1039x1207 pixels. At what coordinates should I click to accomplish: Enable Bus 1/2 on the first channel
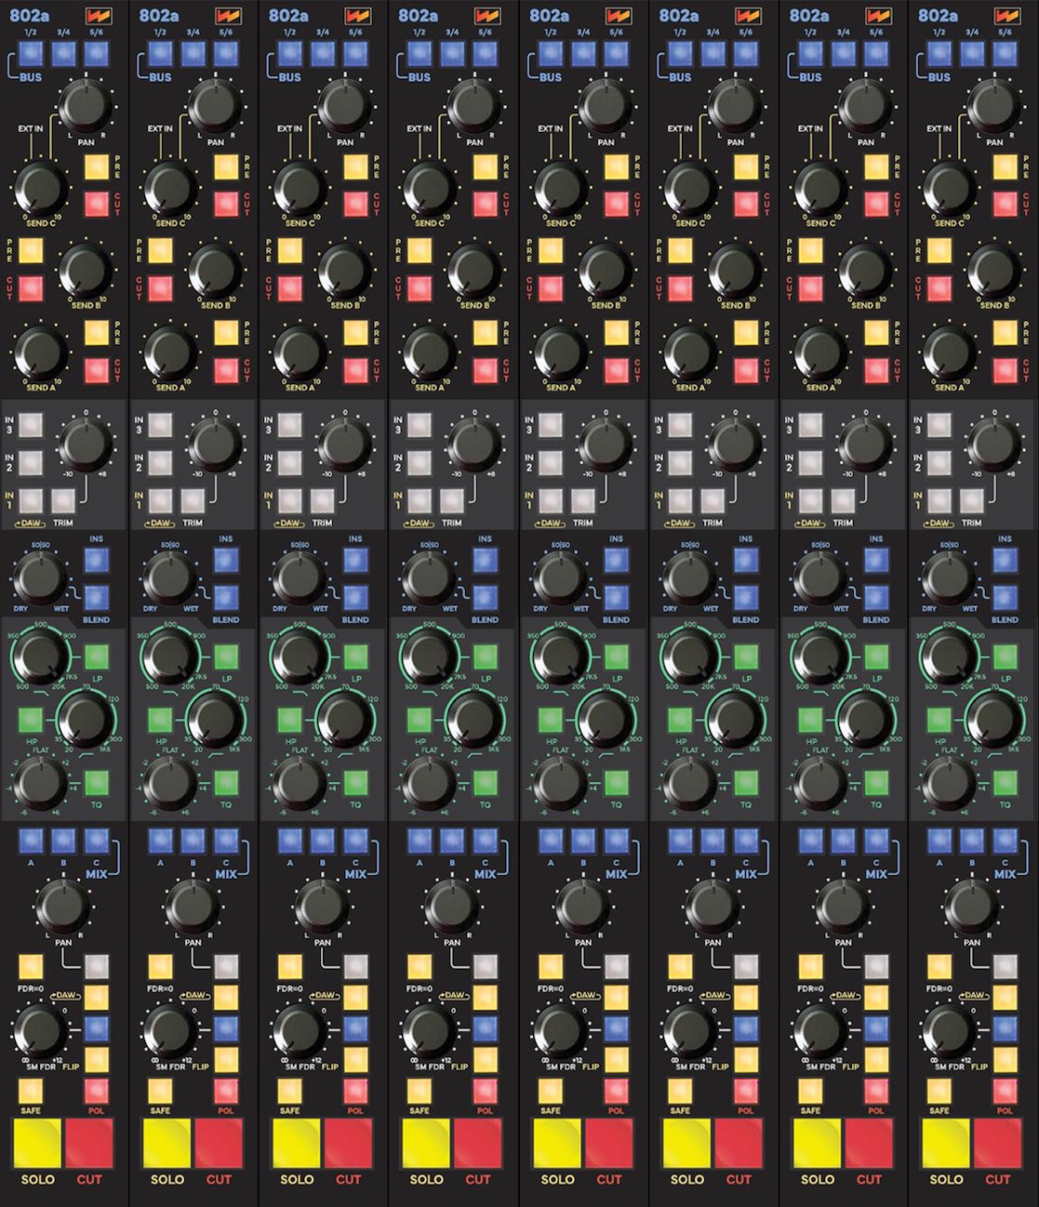tap(31, 53)
